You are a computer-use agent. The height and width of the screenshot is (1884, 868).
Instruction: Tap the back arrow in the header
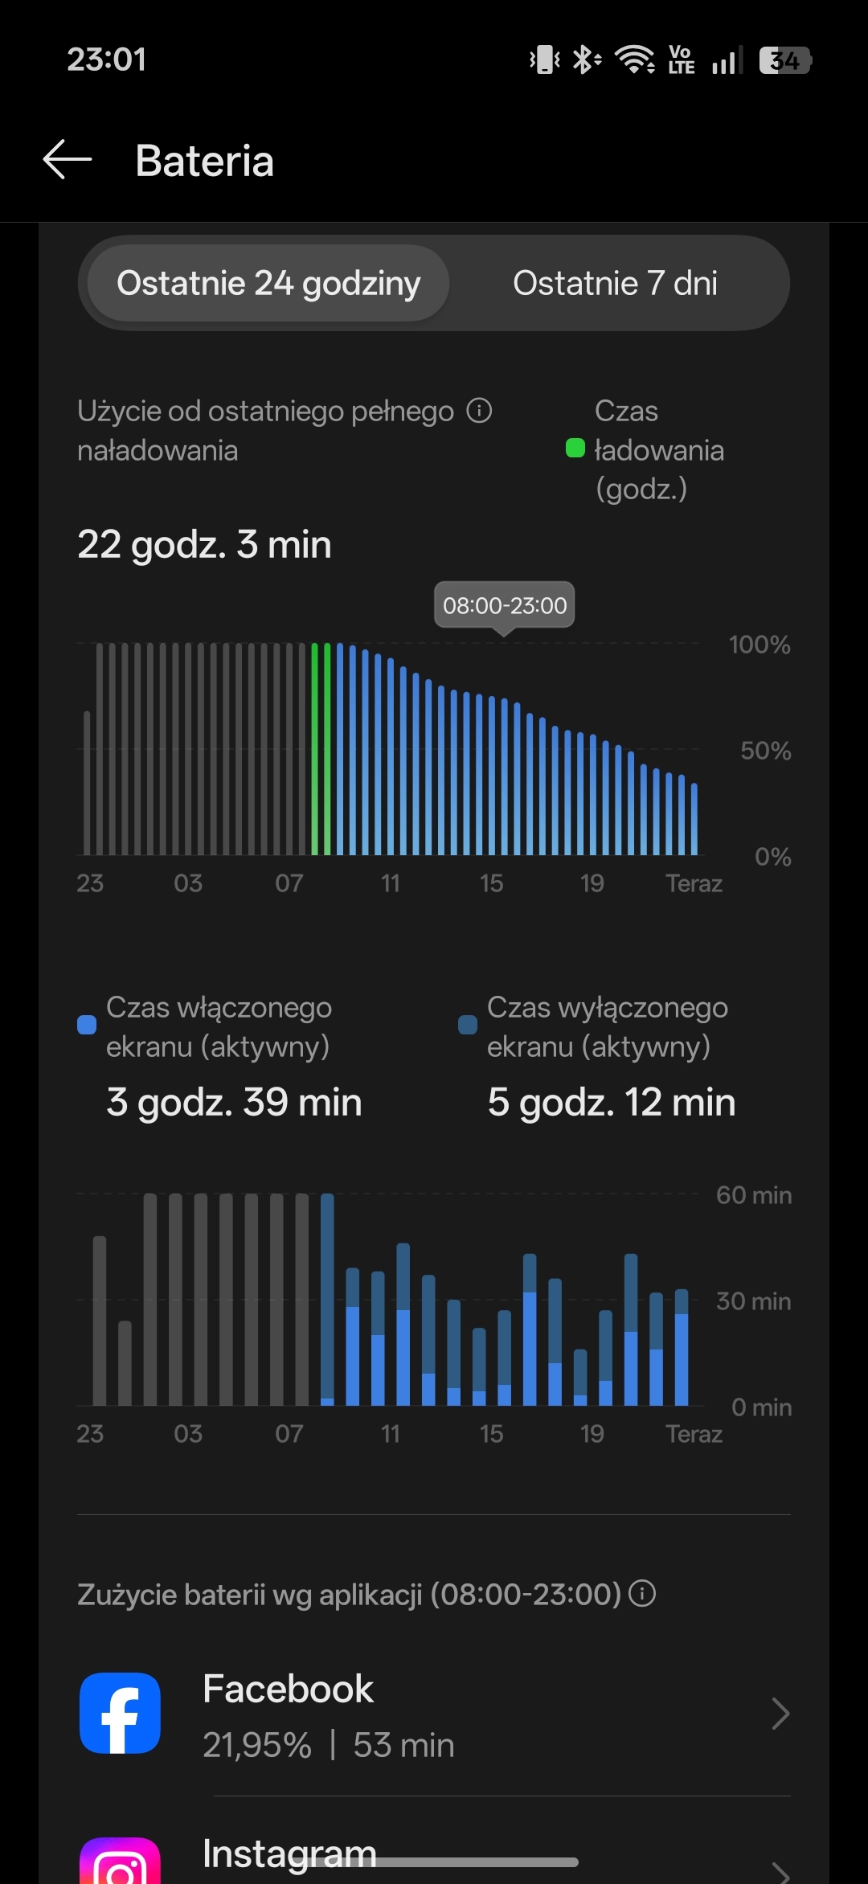coord(68,160)
